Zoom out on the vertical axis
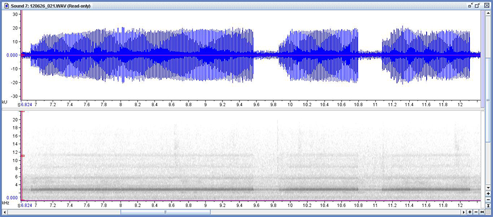 (x=488, y=199)
